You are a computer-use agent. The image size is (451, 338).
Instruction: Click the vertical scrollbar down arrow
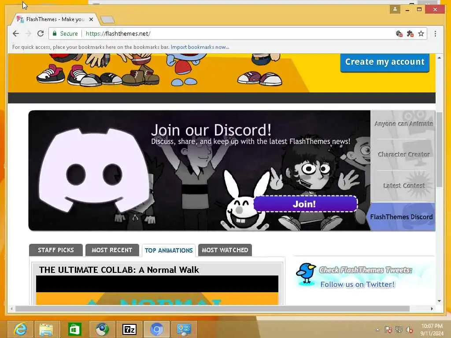point(439,301)
